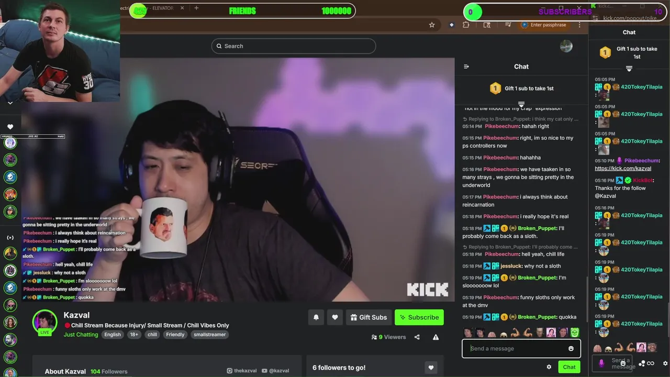Viewport: 670px width, 377px height.
Task: Click the three-dots bubble icon in popout chat
Action: [x=642, y=363]
